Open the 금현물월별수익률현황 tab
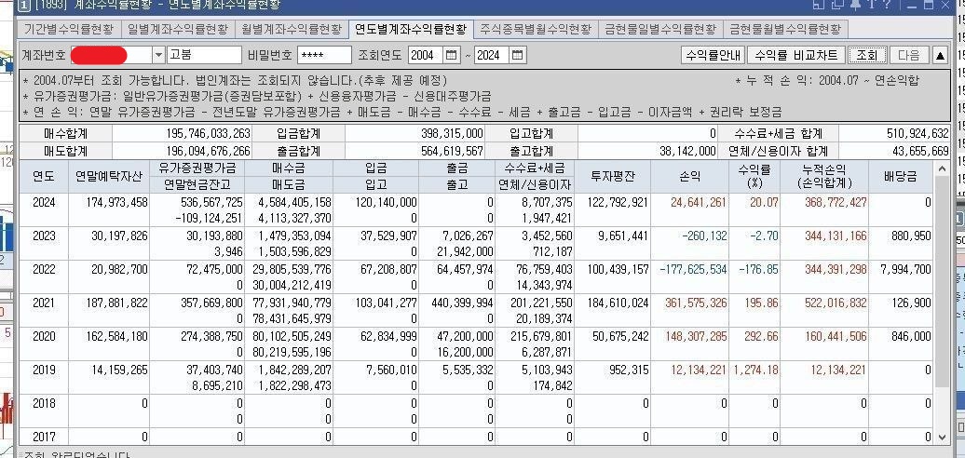 click(x=784, y=29)
